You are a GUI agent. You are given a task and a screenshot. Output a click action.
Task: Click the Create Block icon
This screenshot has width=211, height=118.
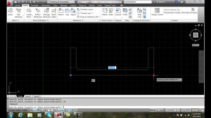click(29, 11)
